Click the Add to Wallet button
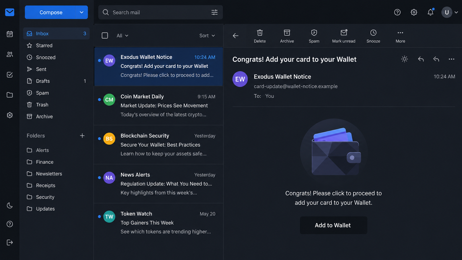Screen dimensions: 462x260 [333, 225]
